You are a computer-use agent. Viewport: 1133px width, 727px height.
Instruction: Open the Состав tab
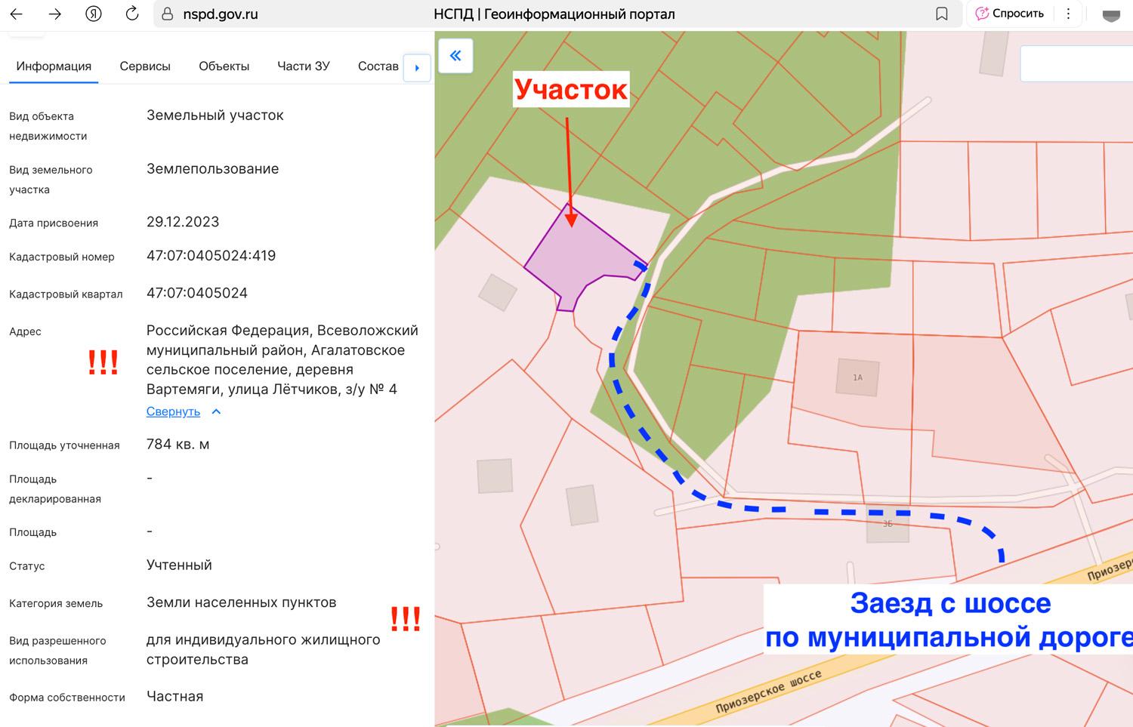pyautogui.click(x=378, y=66)
